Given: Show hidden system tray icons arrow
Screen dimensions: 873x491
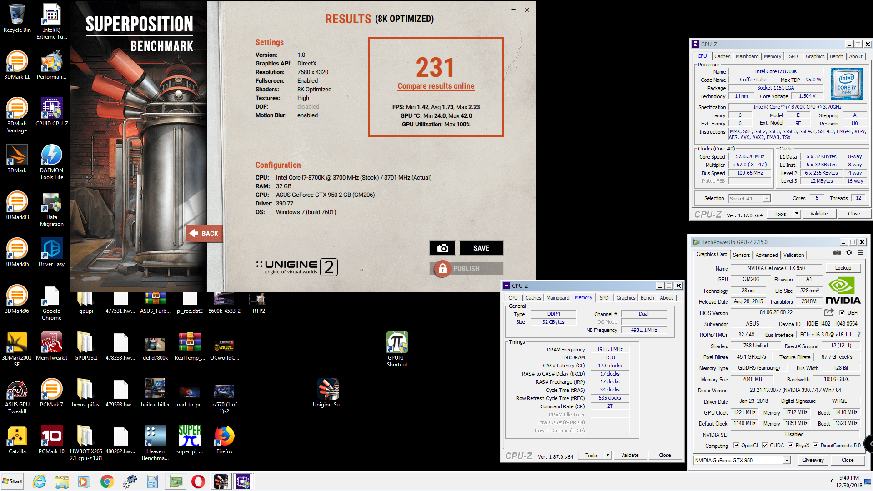Looking at the screenshot, I should tap(832, 481).
